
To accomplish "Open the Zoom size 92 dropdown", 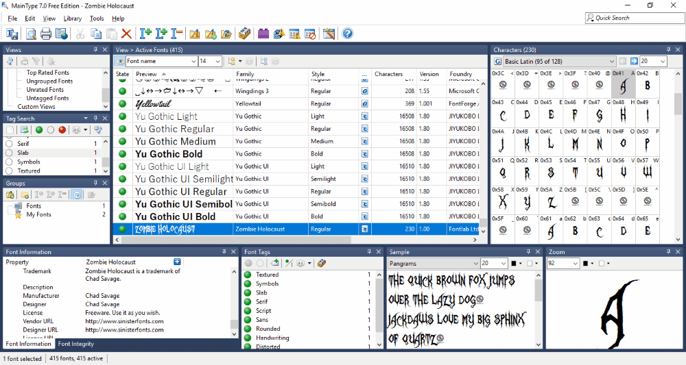I will 575,263.
